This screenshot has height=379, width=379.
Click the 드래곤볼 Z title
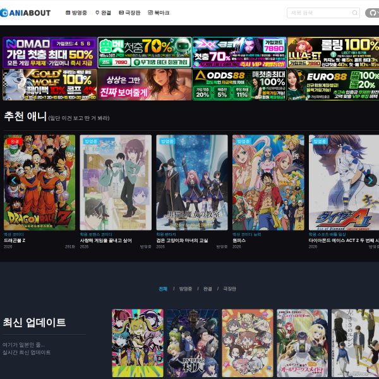click(x=15, y=241)
